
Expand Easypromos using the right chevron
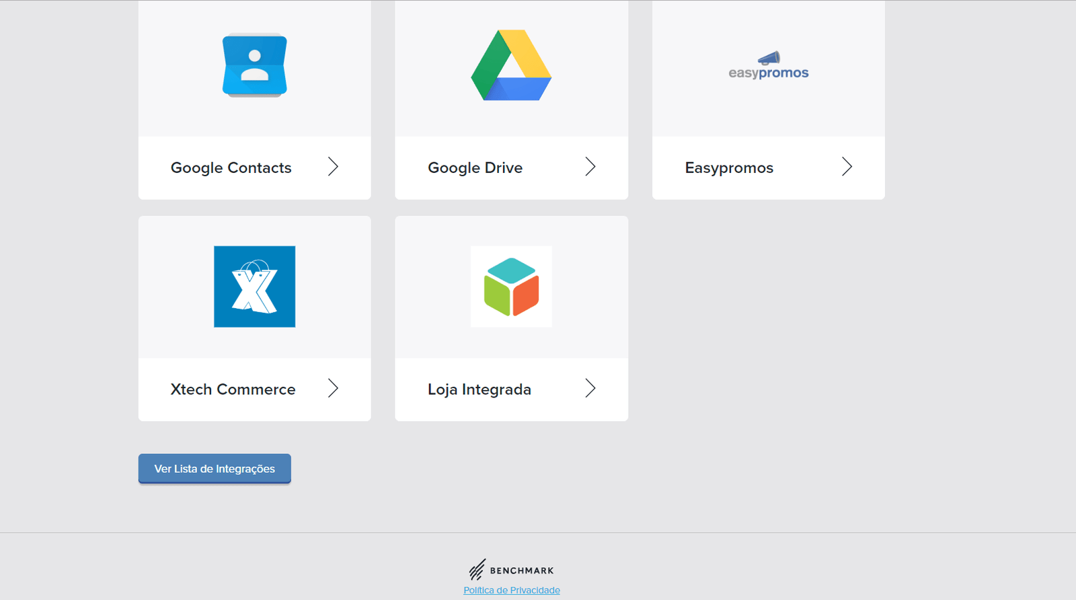point(847,167)
